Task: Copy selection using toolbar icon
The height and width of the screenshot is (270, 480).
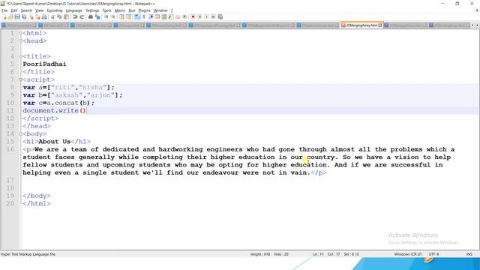Action: pyautogui.click(x=60, y=16)
